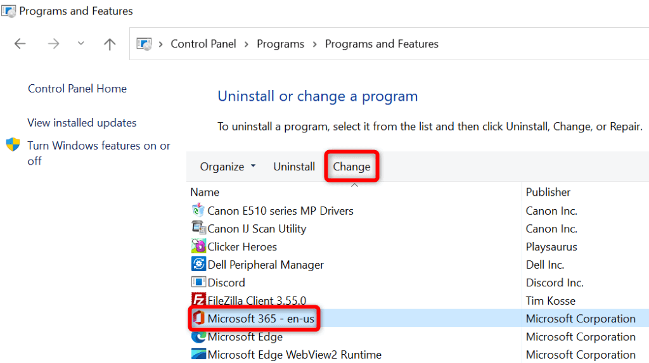The height and width of the screenshot is (363, 649).
Task: Open Turn Windows features on or off
Action: point(99,153)
